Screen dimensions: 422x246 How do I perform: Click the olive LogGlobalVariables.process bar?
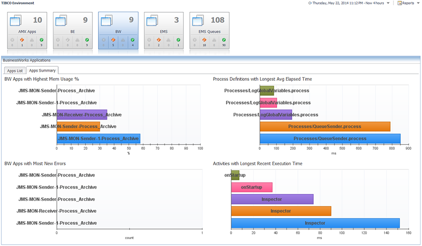[x=267, y=91]
